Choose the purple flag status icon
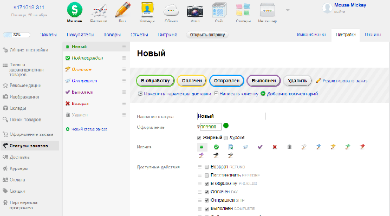 [x=201, y=155]
